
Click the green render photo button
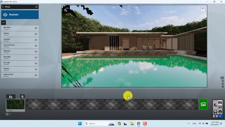click(203, 104)
